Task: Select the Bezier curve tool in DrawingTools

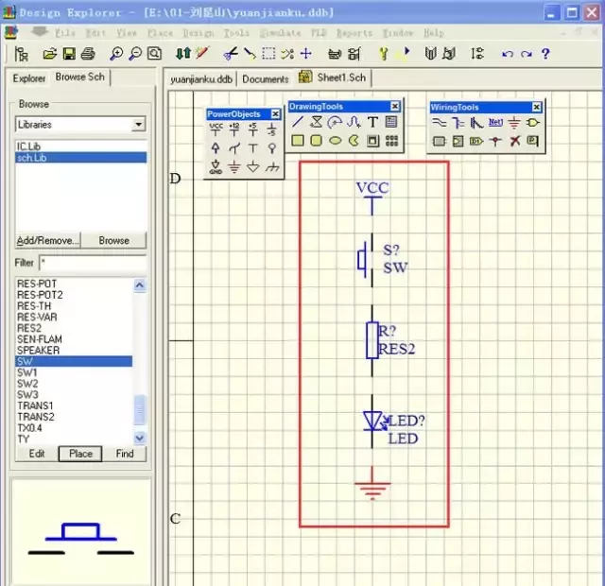Action: pos(354,123)
